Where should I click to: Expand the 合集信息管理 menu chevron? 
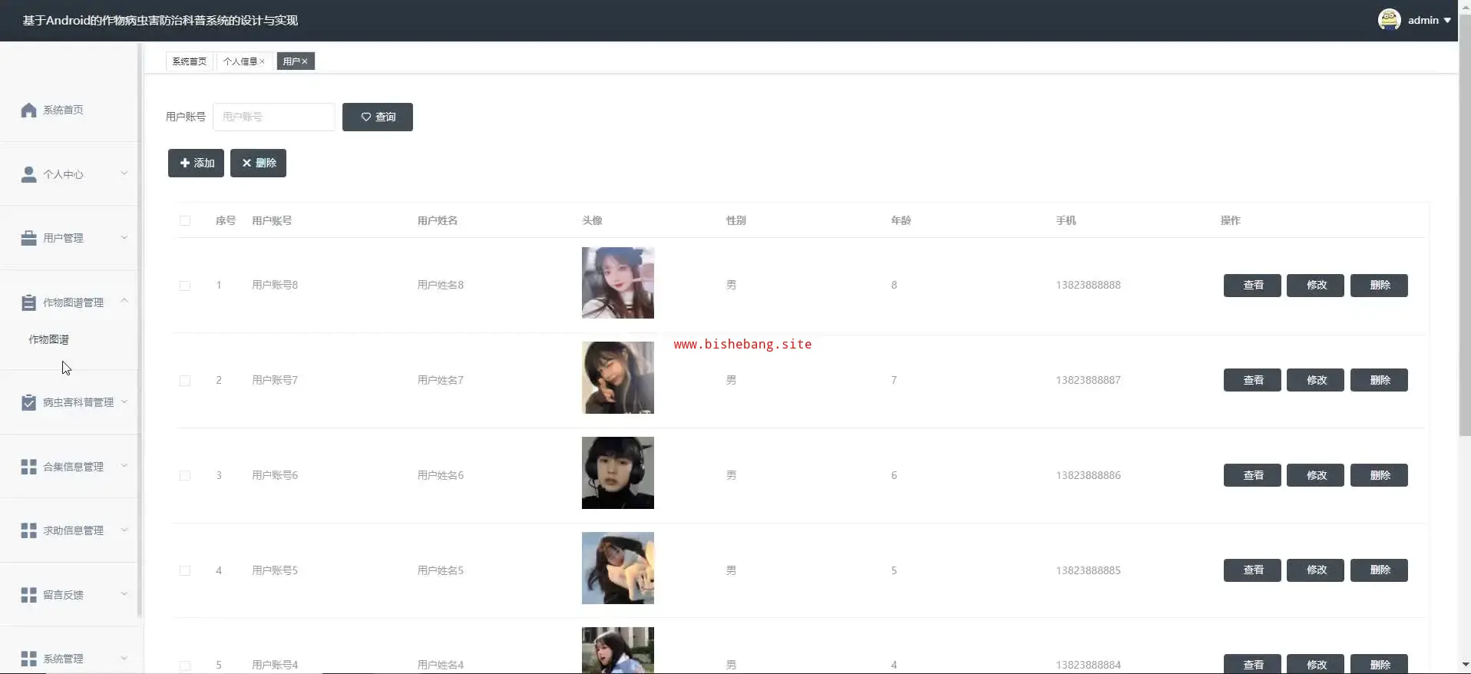124,466
